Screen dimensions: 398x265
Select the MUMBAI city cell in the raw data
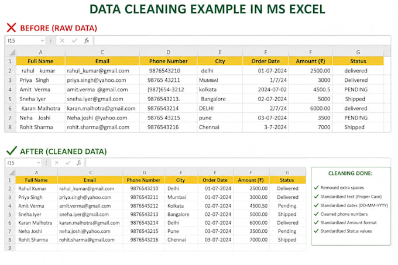point(220,80)
